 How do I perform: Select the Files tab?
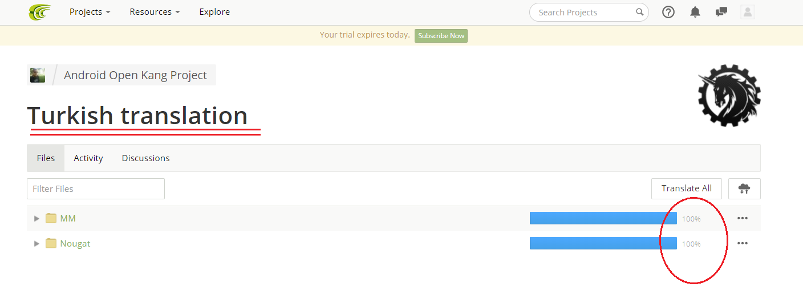[46, 158]
